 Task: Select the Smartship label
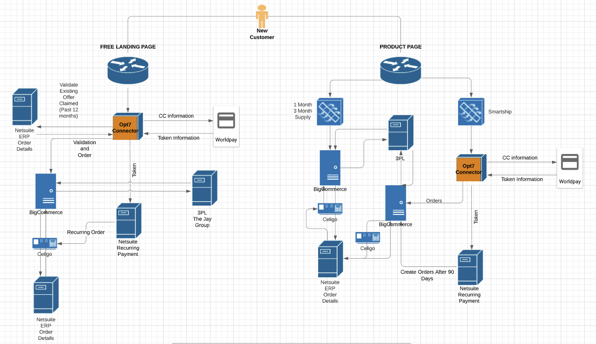click(500, 112)
